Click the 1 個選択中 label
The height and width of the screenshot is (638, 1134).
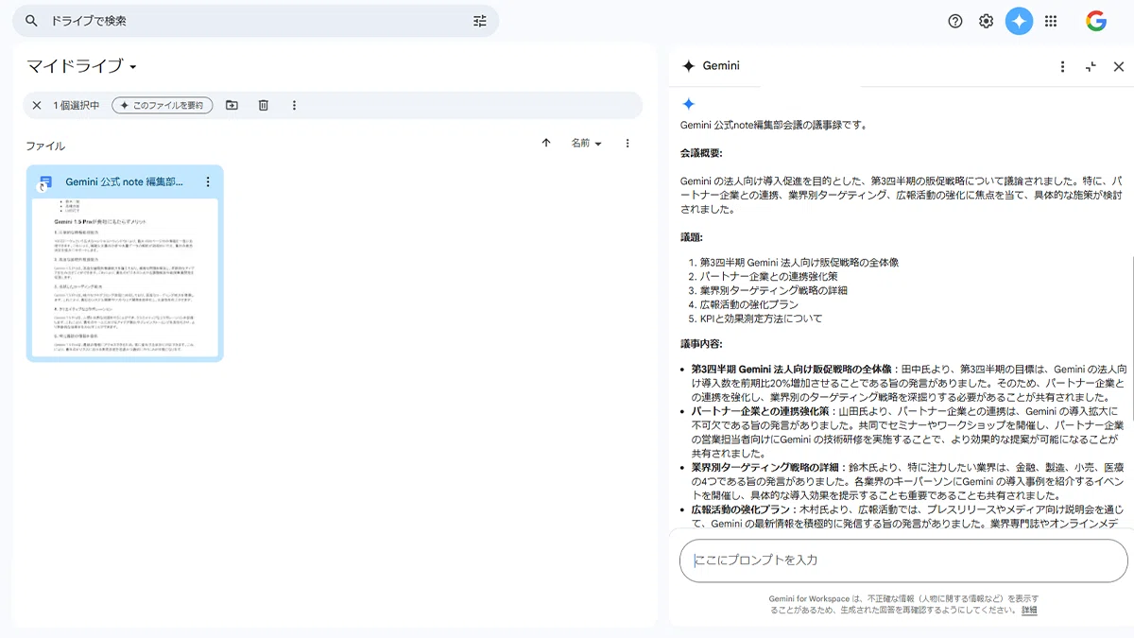(x=77, y=105)
